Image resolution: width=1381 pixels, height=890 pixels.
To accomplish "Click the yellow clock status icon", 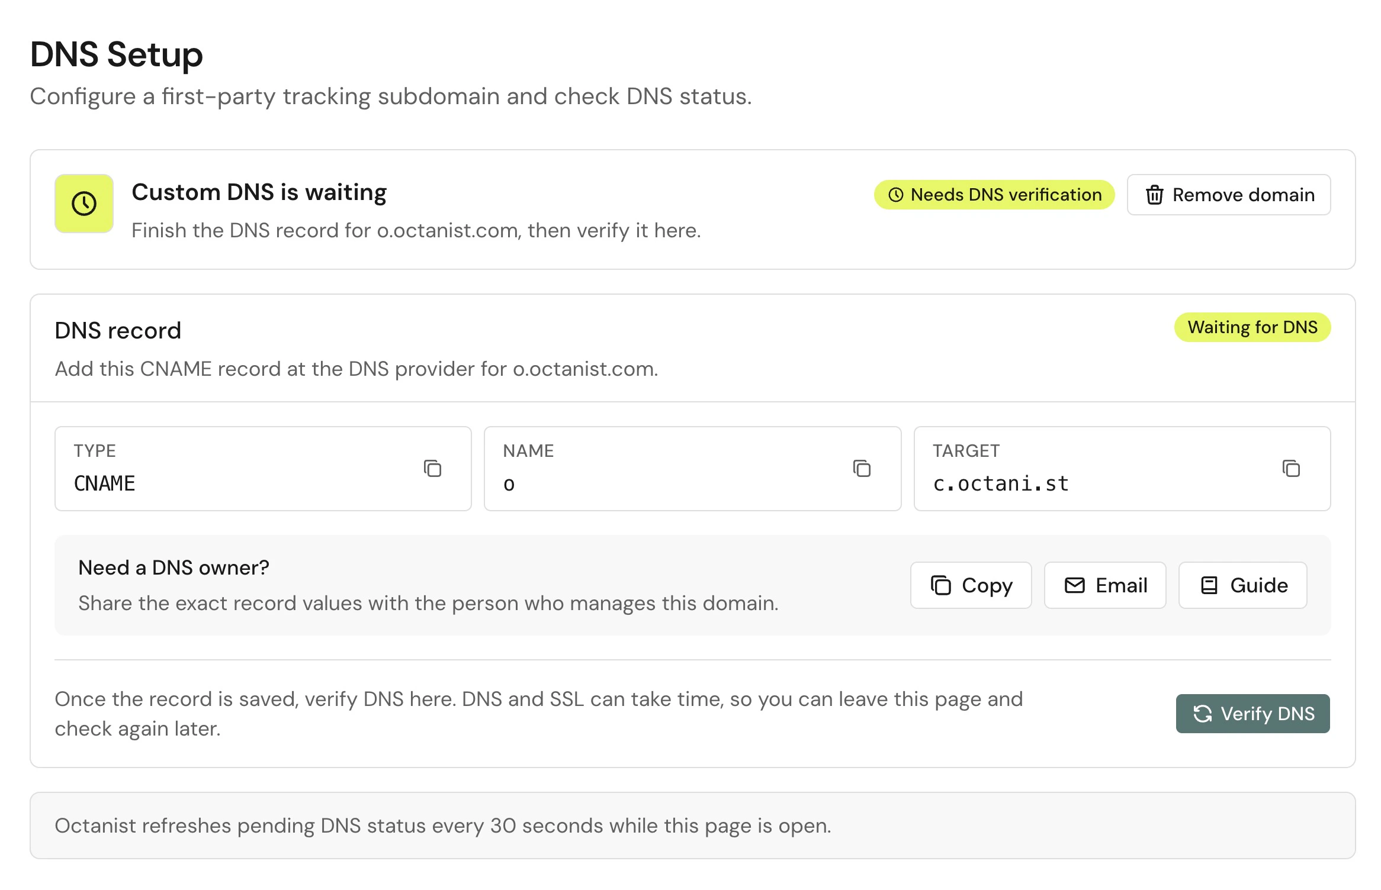I will [x=84, y=204].
